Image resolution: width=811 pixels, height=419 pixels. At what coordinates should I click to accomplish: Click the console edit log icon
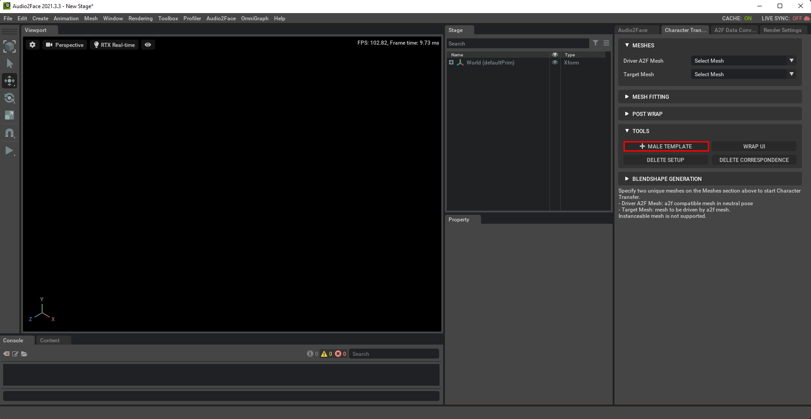tap(15, 354)
